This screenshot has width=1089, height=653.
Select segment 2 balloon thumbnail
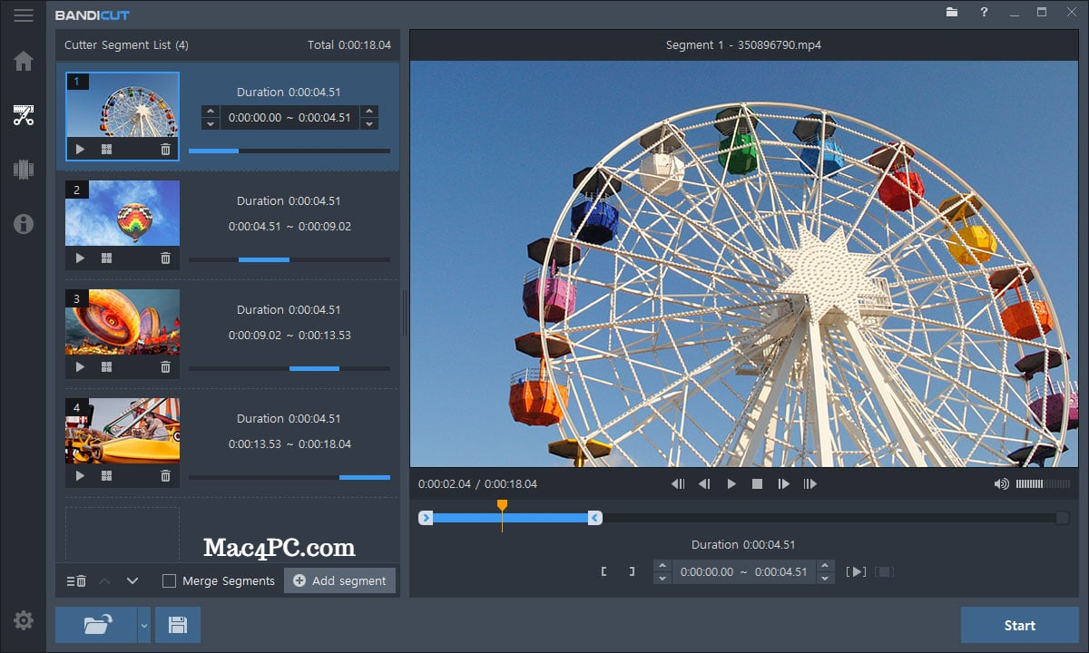click(x=123, y=213)
